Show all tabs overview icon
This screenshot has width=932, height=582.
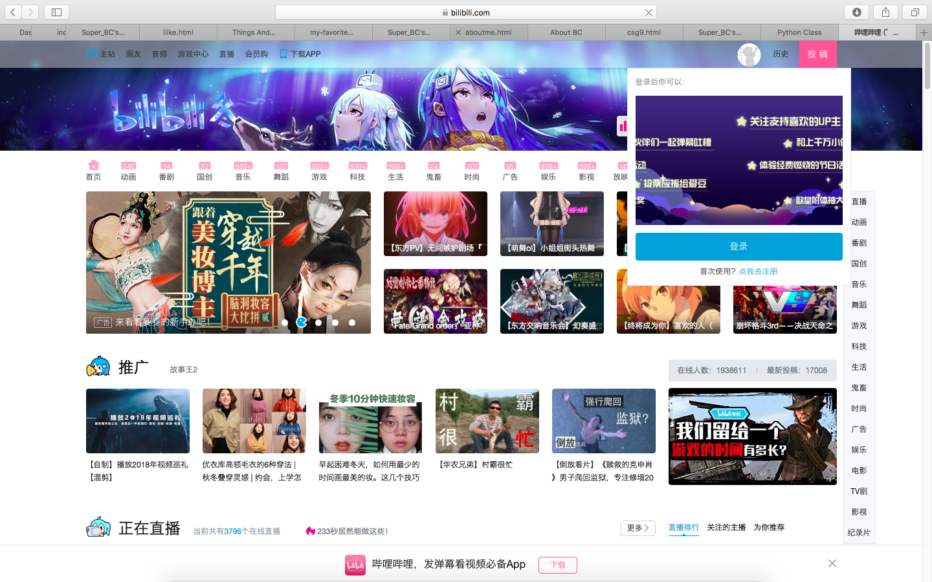pos(915,12)
